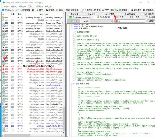Open the 编辑(E) menu
Image resolution: width=155 pixels, height=137 pixels.
[x=14, y=6]
